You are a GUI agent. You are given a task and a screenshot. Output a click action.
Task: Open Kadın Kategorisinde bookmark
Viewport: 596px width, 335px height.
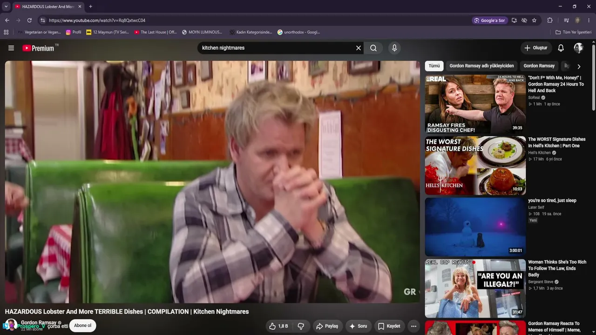(x=251, y=32)
